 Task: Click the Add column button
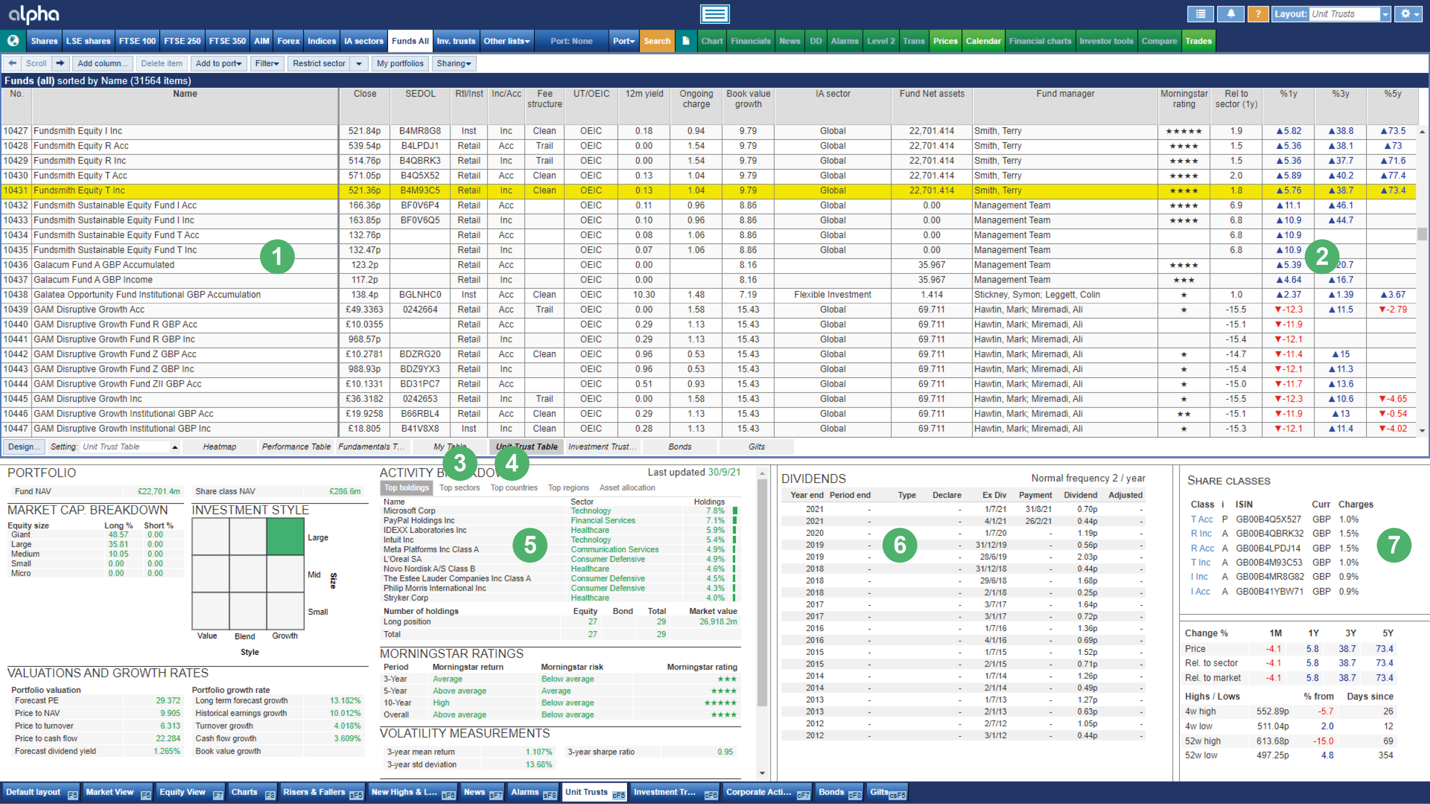(102, 63)
